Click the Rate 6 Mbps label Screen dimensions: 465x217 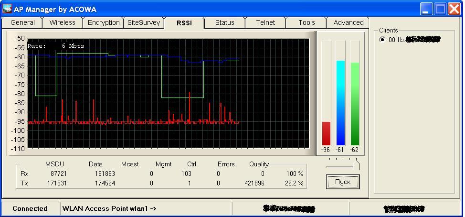(x=56, y=46)
